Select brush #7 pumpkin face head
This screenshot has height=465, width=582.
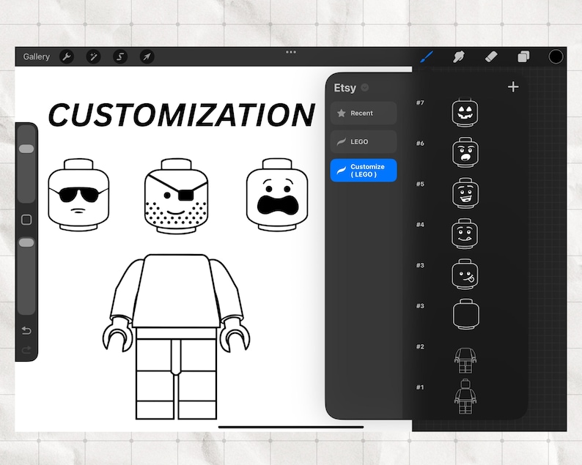(465, 112)
